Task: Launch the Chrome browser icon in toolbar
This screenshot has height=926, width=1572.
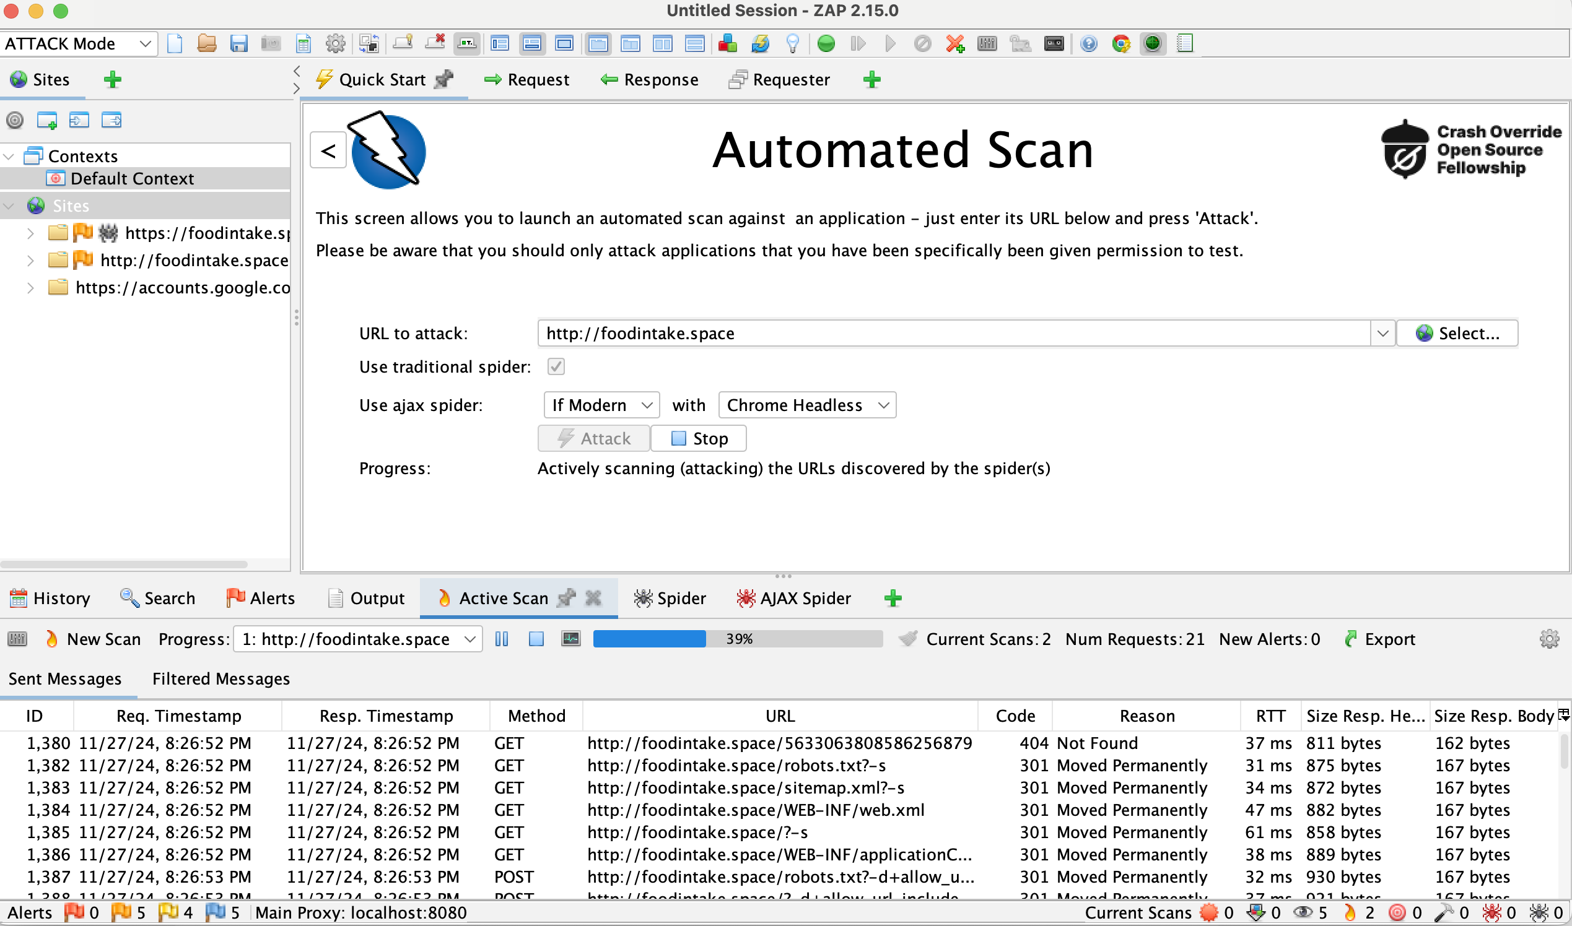Action: [x=1120, y=44]
